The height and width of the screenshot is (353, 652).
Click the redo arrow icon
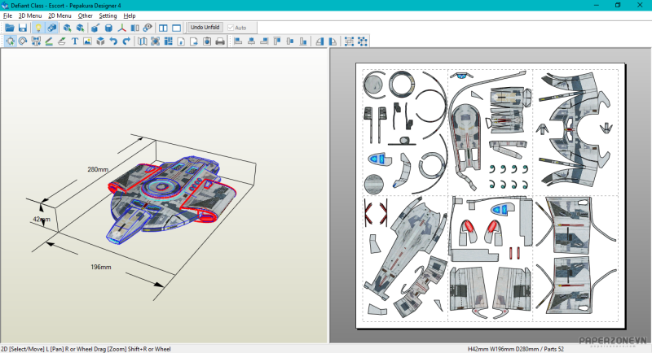(x=126, y=41)
